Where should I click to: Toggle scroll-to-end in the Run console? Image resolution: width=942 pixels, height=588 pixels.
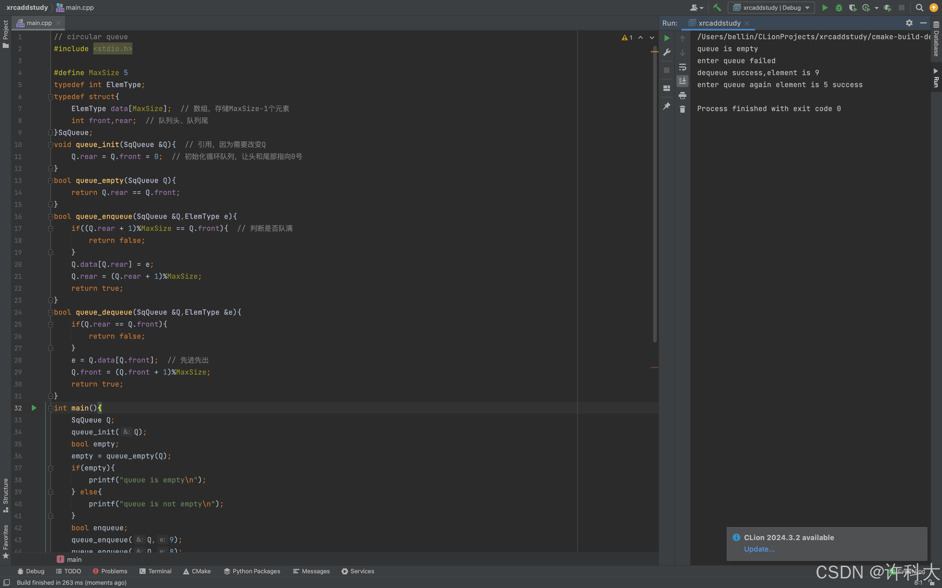click(682, 81)
